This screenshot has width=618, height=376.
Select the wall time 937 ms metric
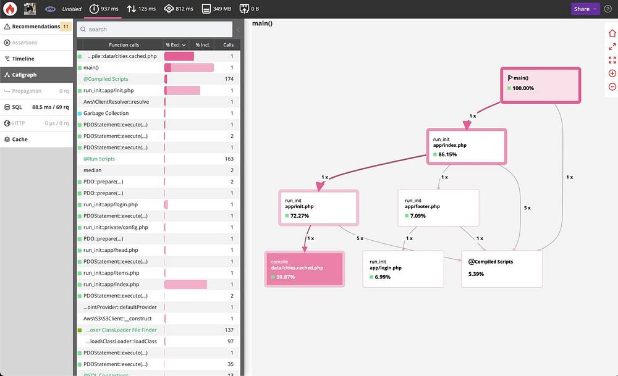pyautogui.click(x=104, y=9)
